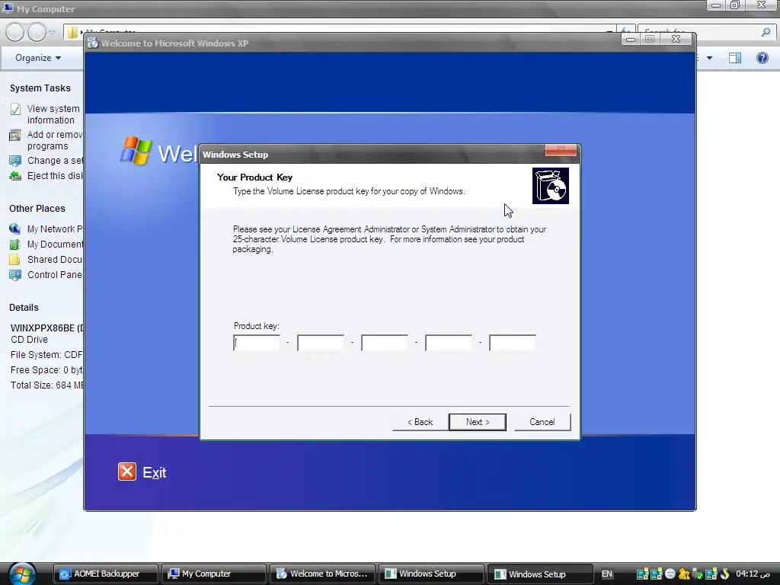
Task: Open the Help question mark icon
Action: (x=762, y=58)
